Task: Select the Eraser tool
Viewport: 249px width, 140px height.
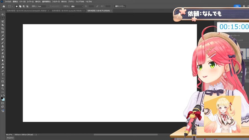Action: point(2,53)
